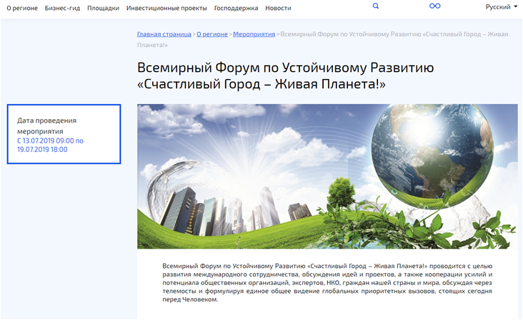
Task: Open the Площадки menu item
Action: [103, 8]
